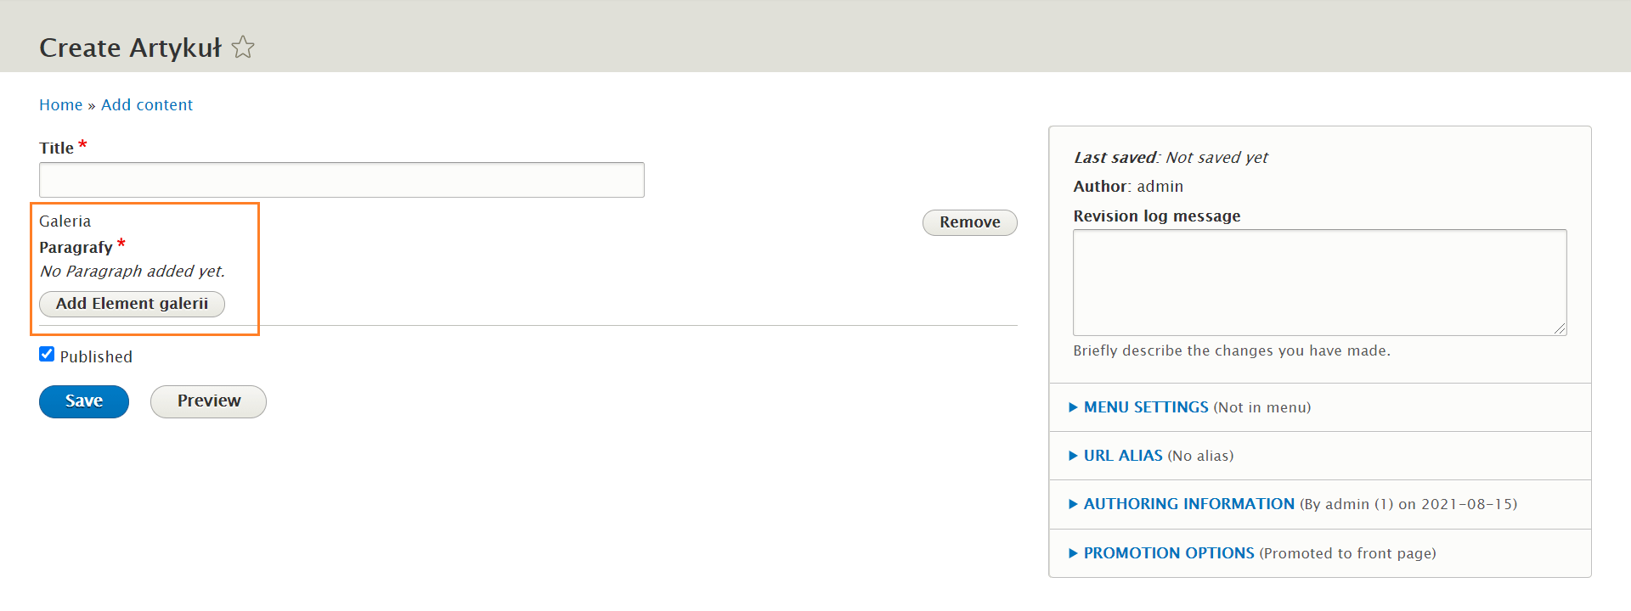Viewport: 1631px width, 611px height.
Task: Go to Home breadcrumb link
Action: tap(61, 104)
